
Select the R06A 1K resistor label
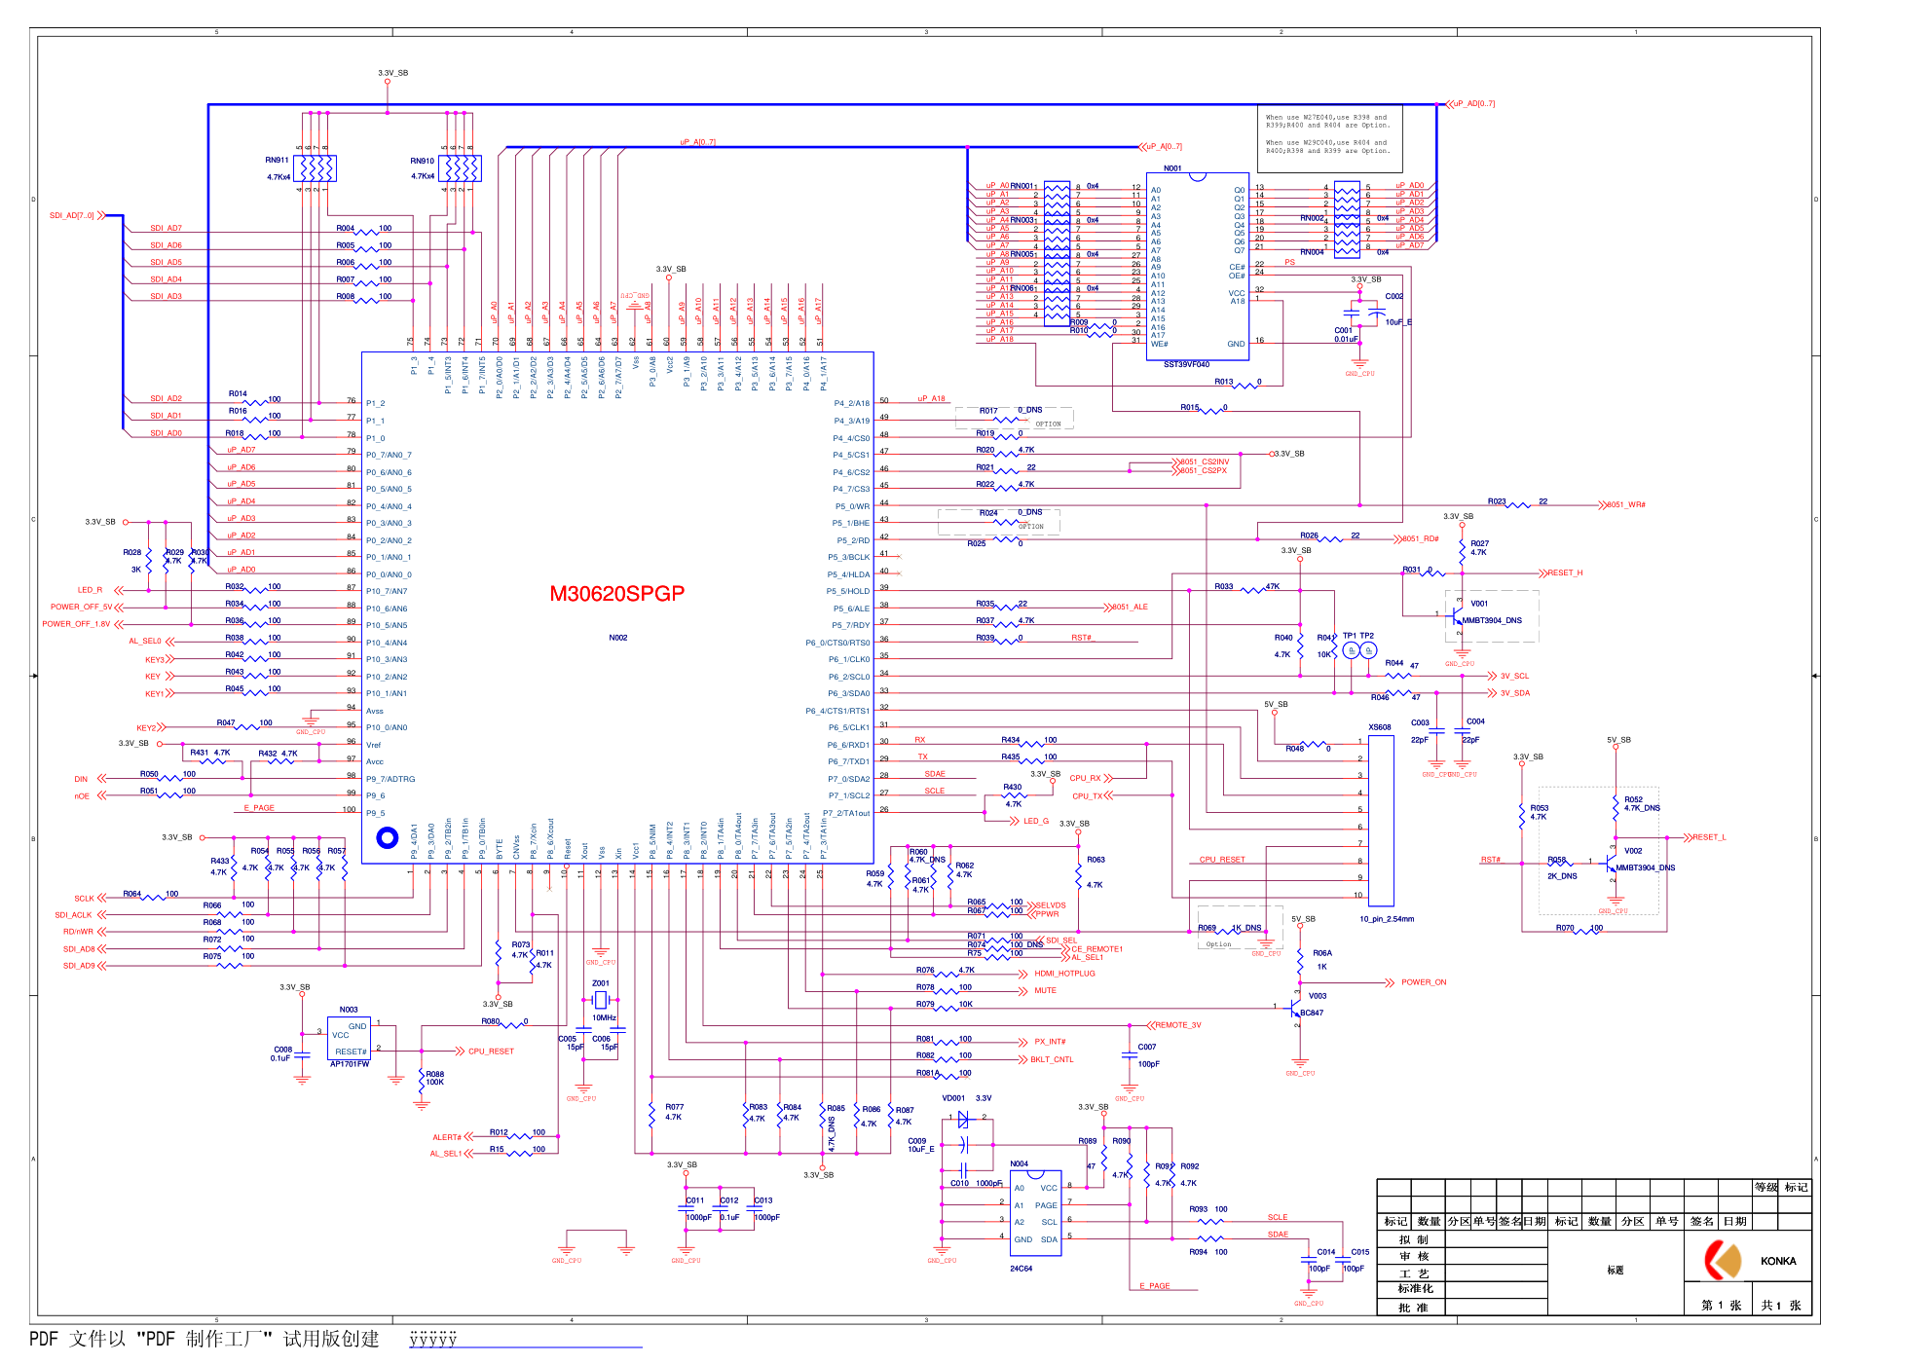(x=1321, y=959)
